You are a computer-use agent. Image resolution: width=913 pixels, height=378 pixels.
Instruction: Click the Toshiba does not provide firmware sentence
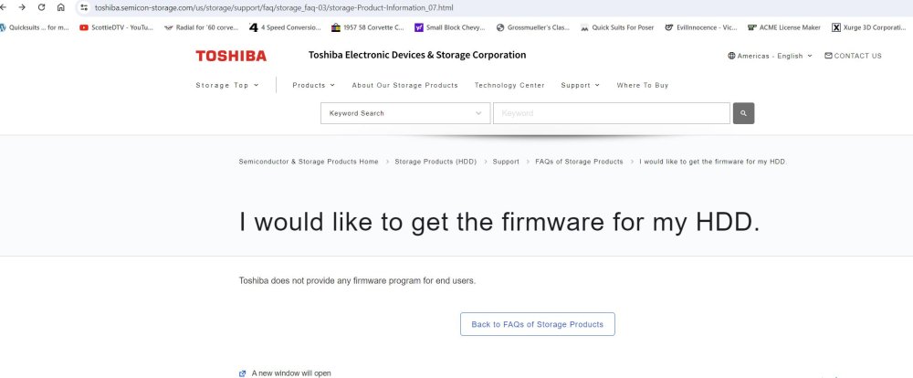tap(357, 280)
